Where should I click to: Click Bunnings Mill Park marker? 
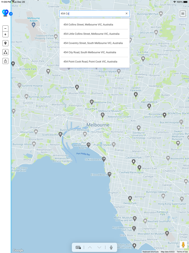(161, 14)
